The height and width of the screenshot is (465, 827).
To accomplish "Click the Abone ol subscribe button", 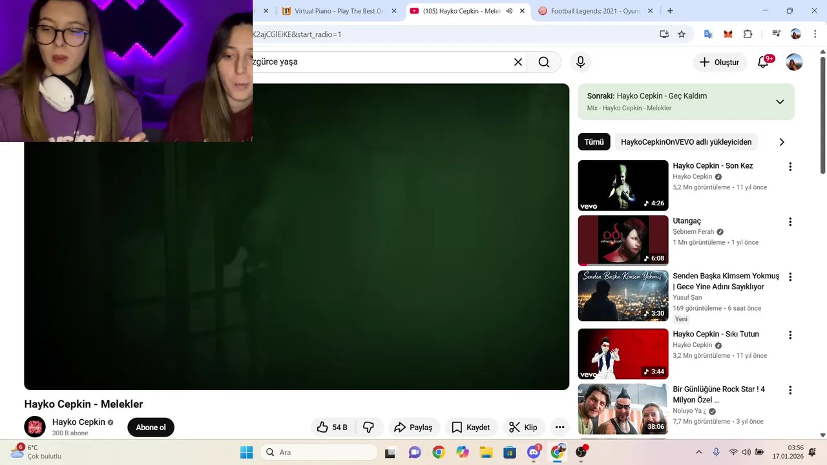I will pyautogui.click(x=151, y=428).
